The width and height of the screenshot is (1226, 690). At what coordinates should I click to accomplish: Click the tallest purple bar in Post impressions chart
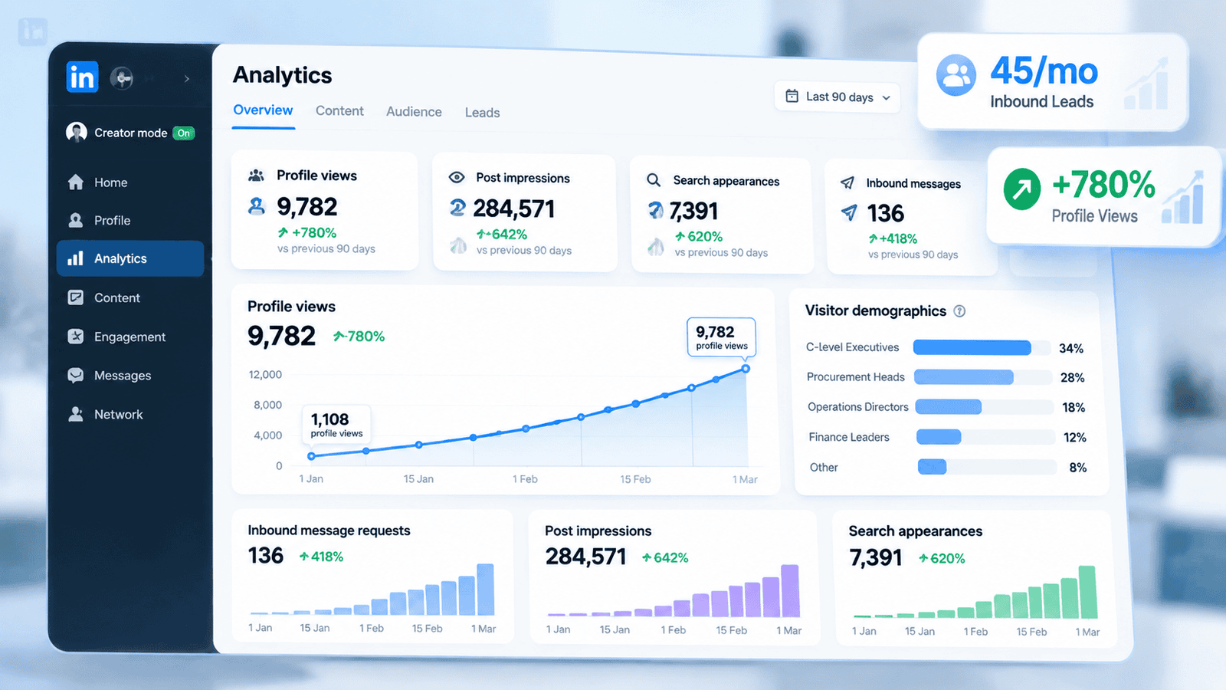pyautogui.click(x=790, y=591)
